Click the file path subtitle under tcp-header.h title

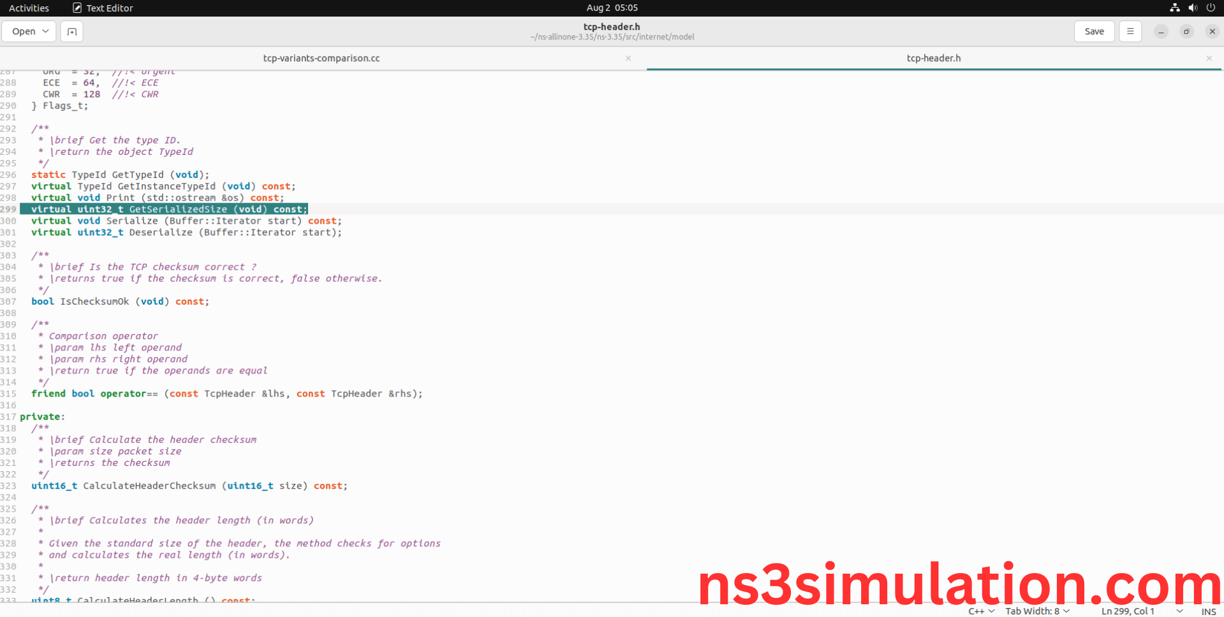[x=612, y=37]
